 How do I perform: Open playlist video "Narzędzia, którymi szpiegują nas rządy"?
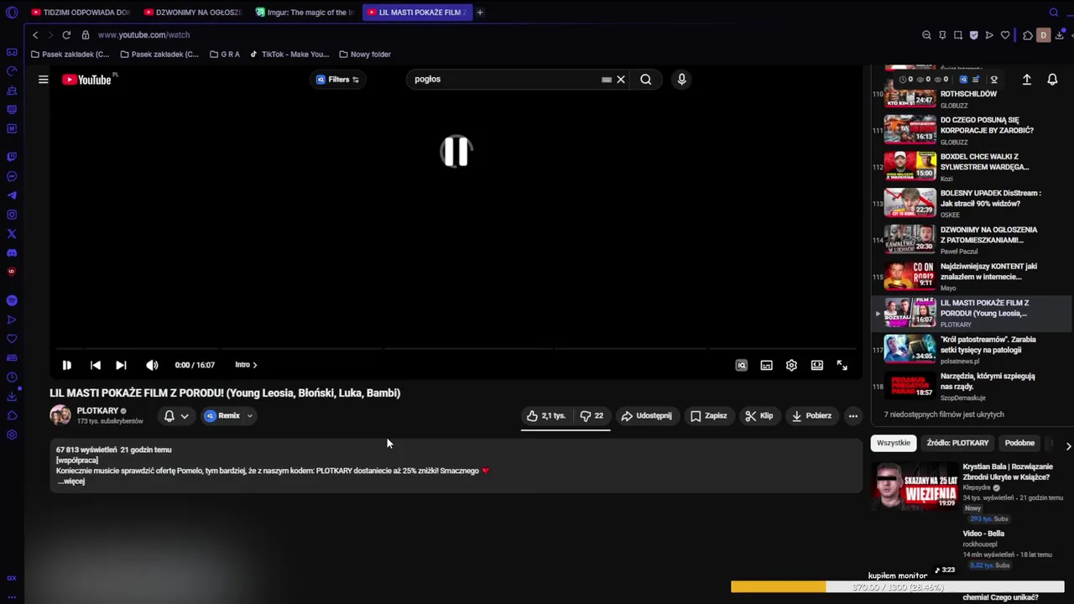[970, 386]
